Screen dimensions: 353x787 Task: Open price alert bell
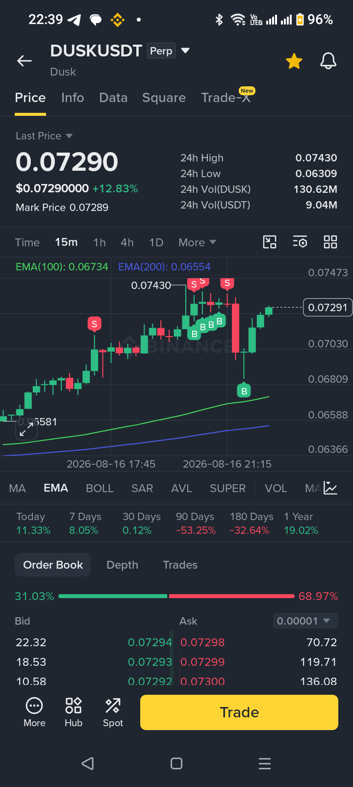pyautogui.click(x=328, y=61)
